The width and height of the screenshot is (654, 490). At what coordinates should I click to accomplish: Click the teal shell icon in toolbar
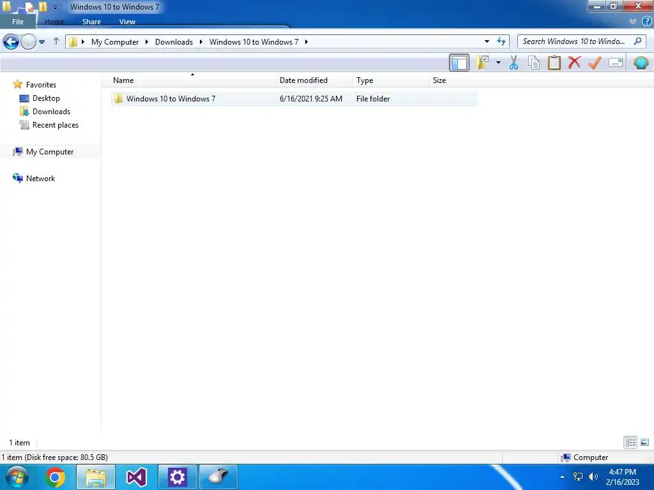click(x=641, y=63)
